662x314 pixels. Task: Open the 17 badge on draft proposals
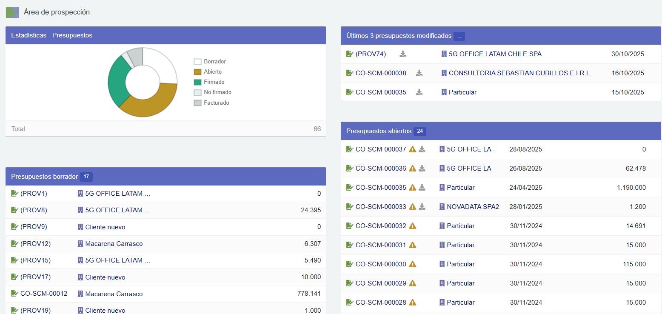(86, 177)
